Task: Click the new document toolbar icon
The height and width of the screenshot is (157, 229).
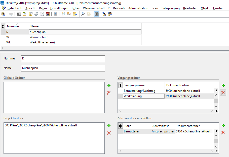Action: click(x=63, y=14)
